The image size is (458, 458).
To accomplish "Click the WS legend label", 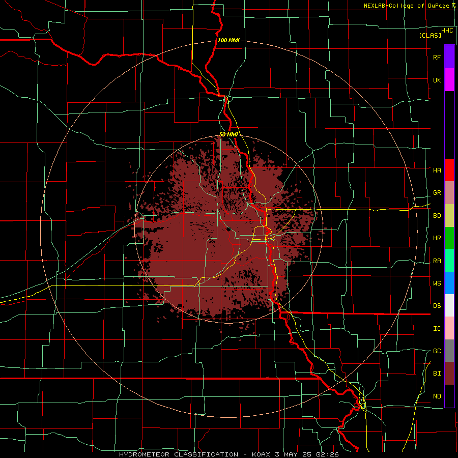I will pos(437,283).
